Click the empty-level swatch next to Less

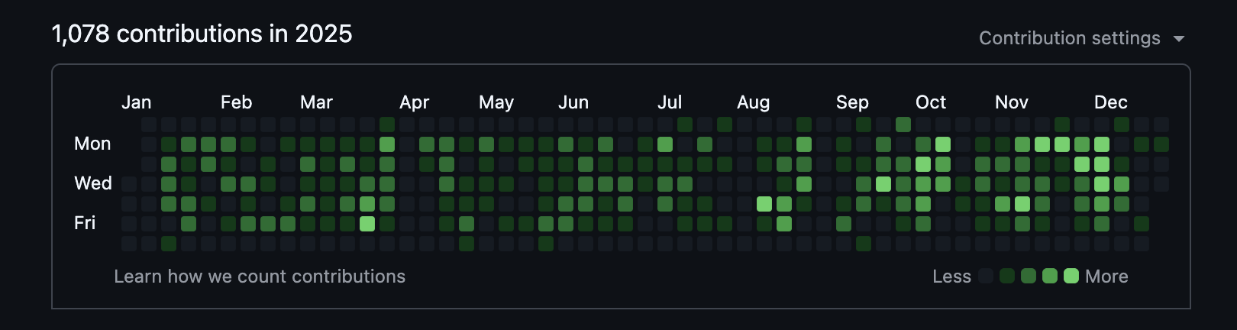tap(986, 276)
